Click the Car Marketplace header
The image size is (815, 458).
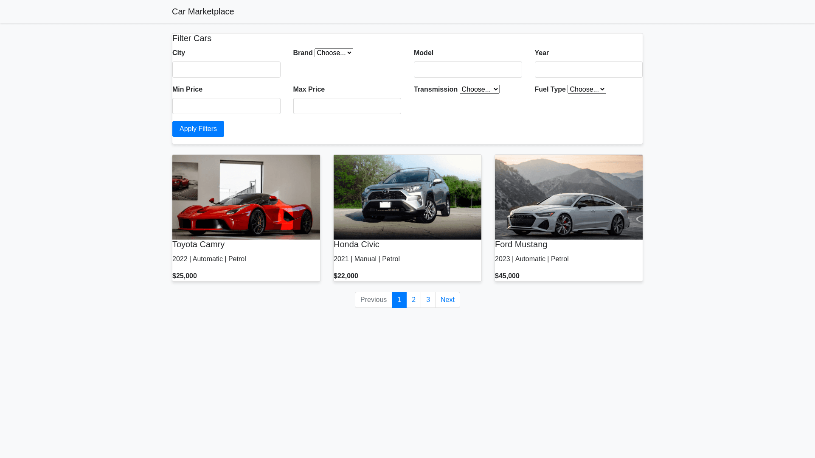coord(203,11)
